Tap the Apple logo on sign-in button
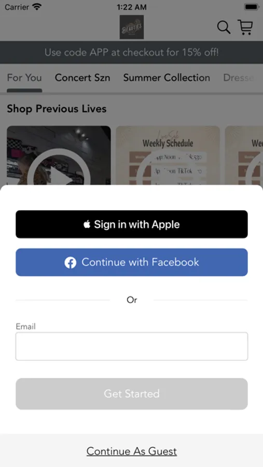This screenshot has height=467, width=263. tap(87, 224)
